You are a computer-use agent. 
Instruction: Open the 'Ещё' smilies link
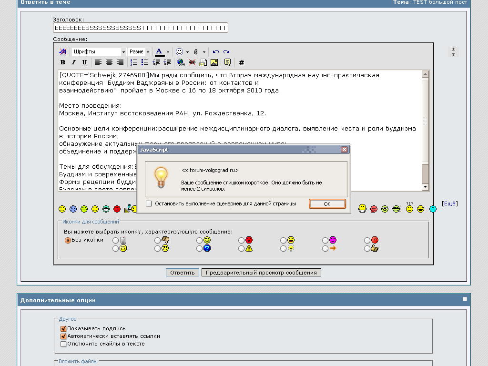click(450, 203)
